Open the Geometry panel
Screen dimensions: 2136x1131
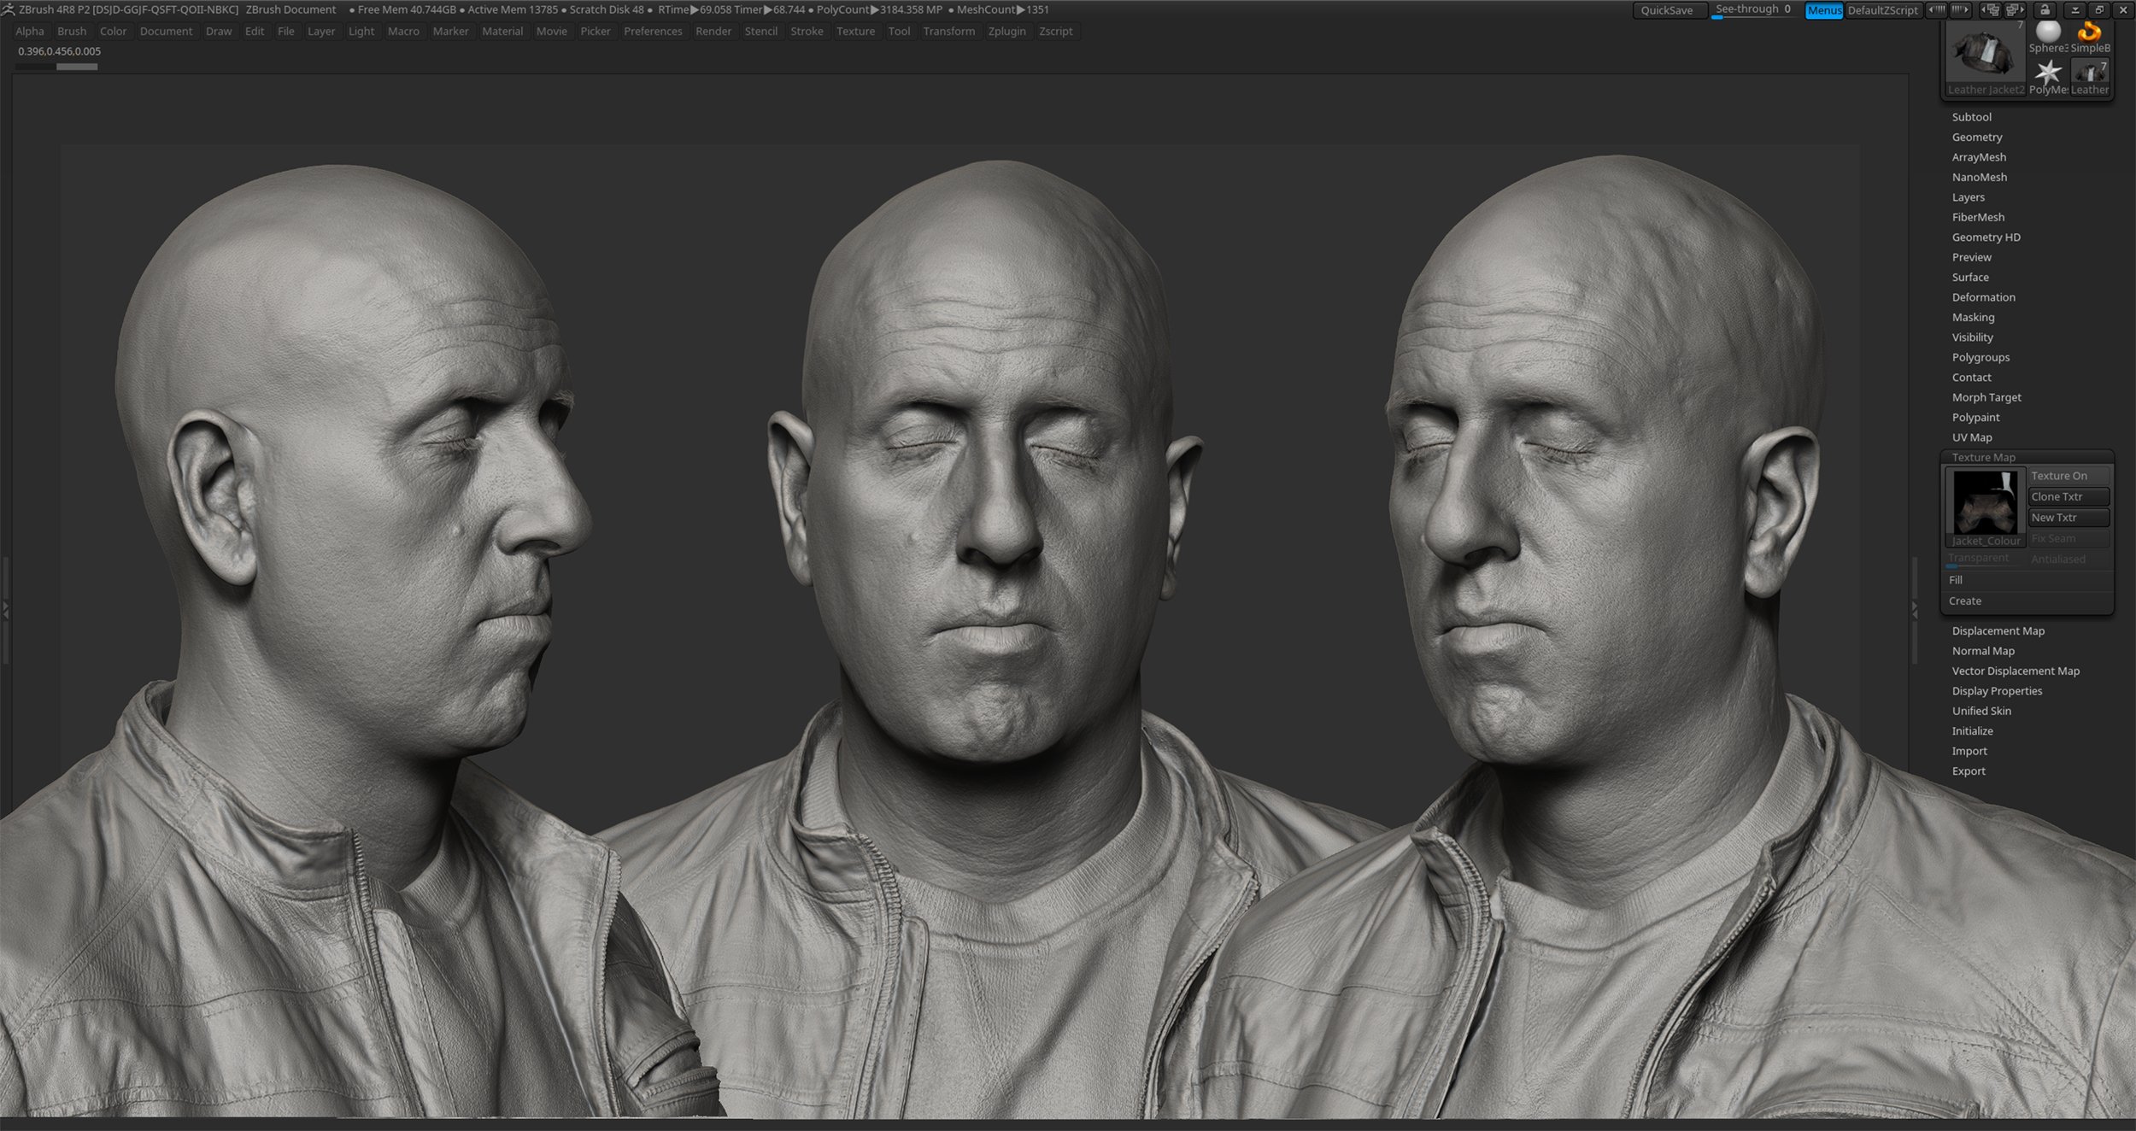pyautogui.click(x=1976, y=137)
